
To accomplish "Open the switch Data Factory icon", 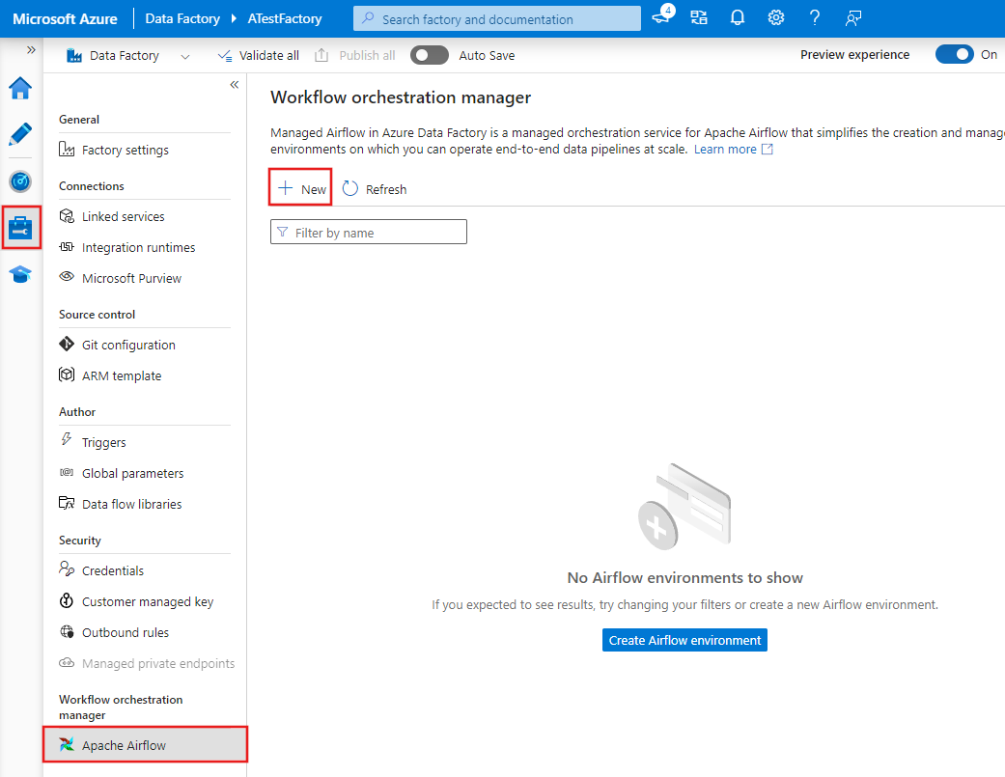I will coord(699,18).
